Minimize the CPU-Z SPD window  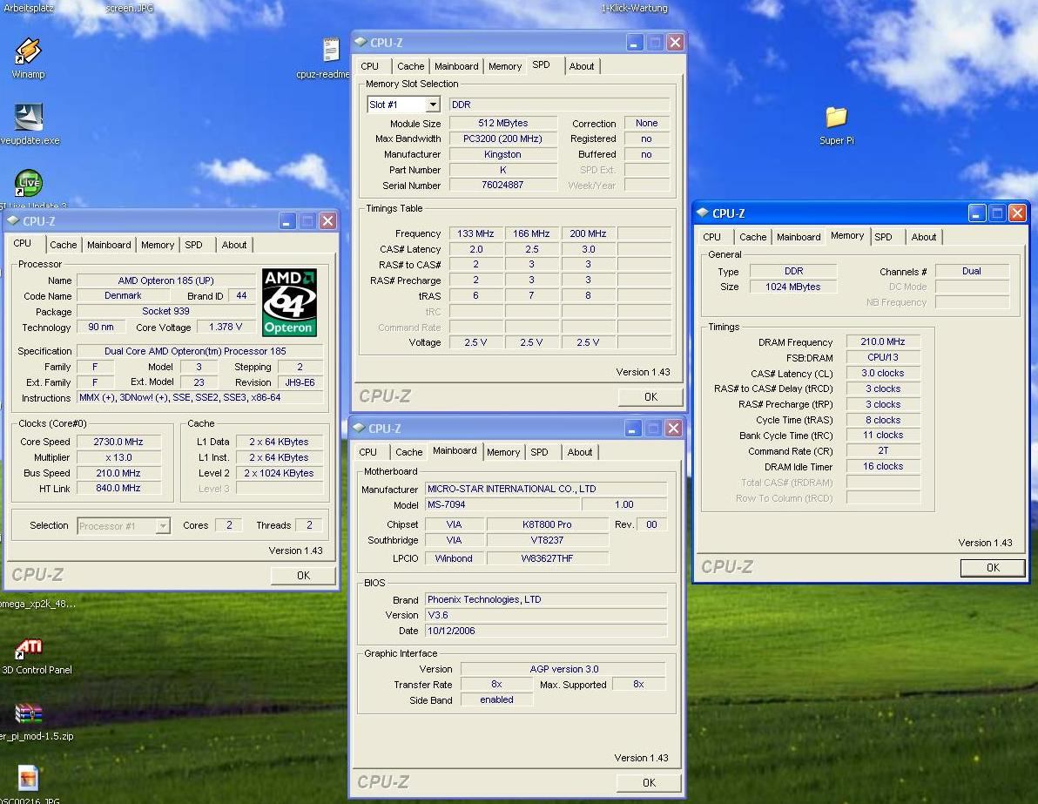point(634,43)
